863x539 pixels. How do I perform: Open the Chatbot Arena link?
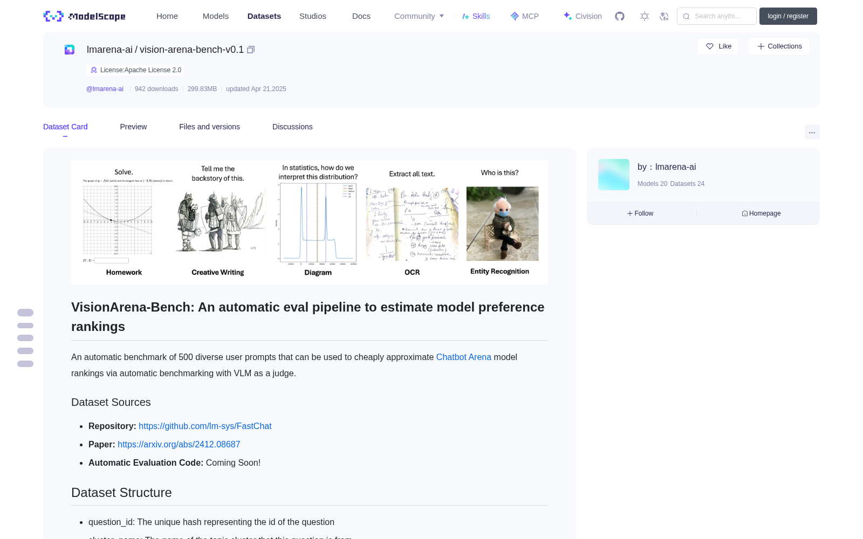(464, 357)
